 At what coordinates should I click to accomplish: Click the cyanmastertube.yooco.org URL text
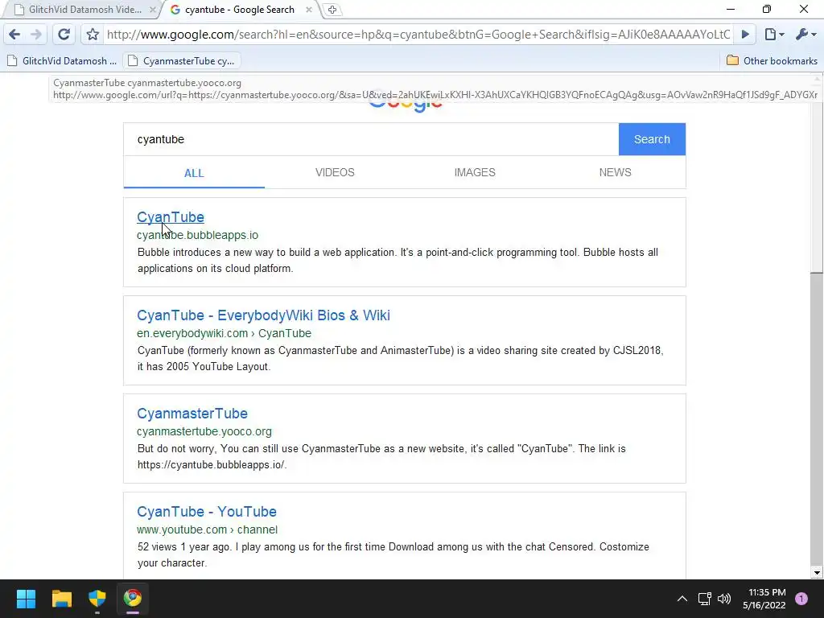tap(204, 431)
